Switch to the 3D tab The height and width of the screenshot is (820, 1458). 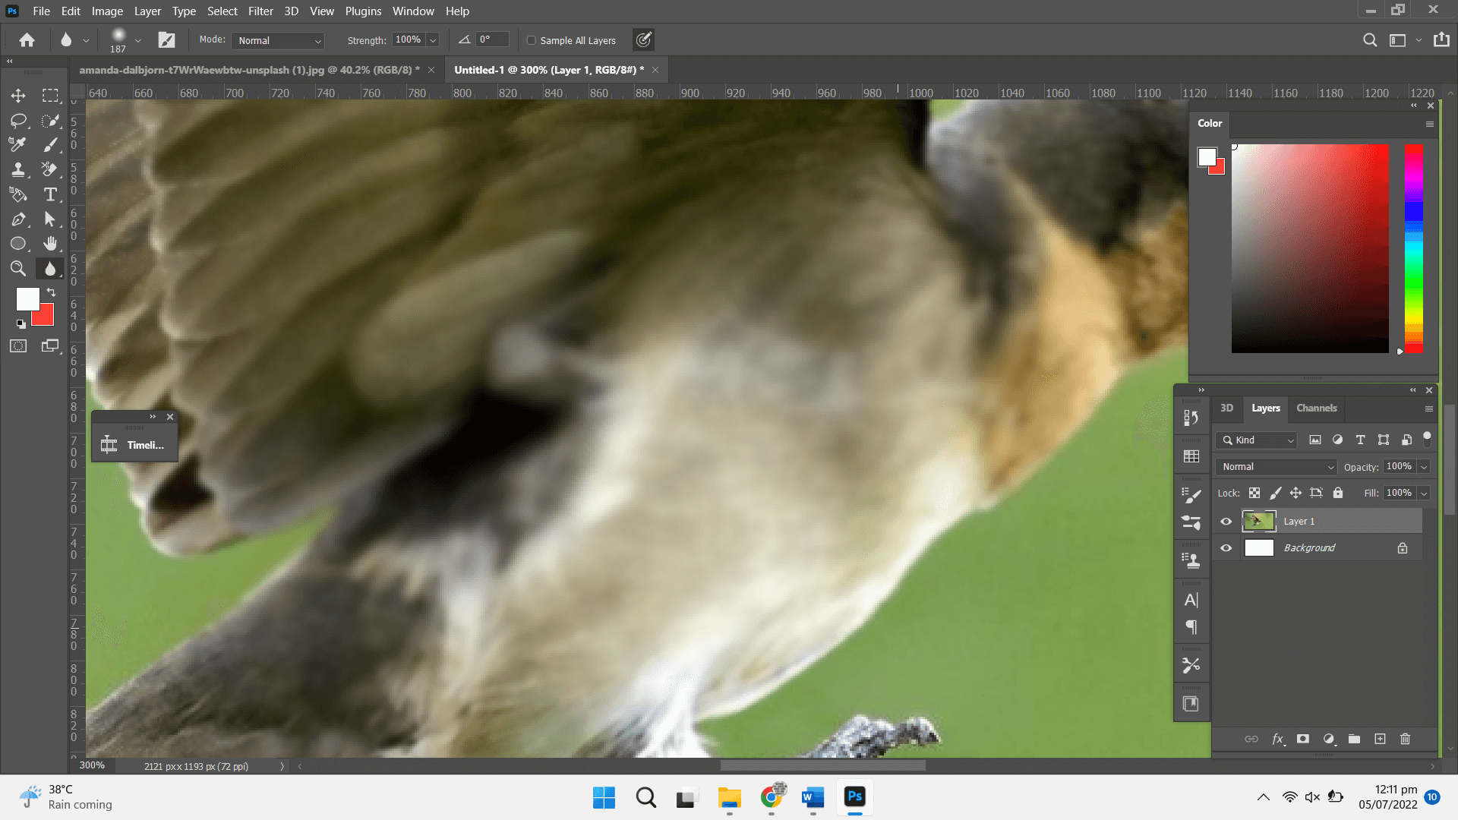[1226, 408]
